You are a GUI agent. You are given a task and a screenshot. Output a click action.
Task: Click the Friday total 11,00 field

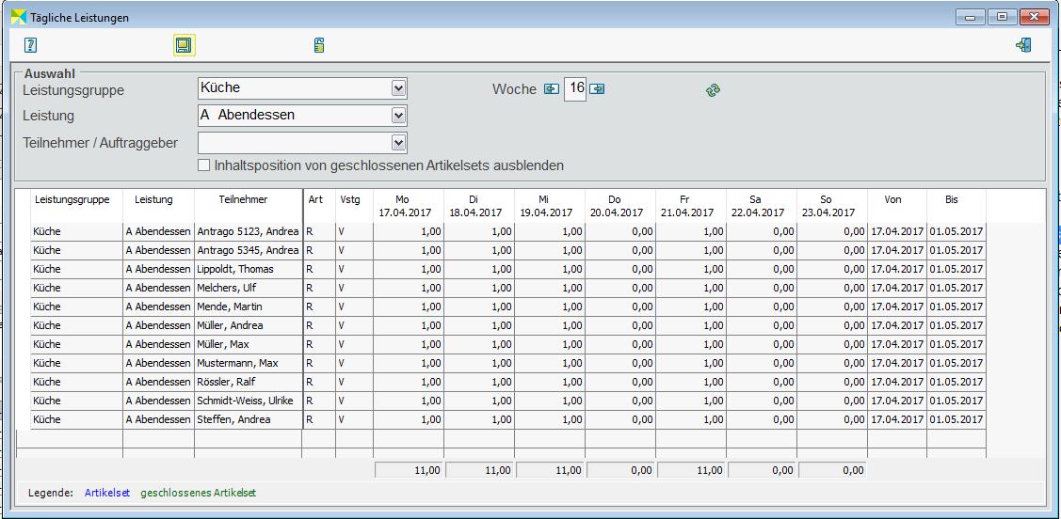point(691,470)
